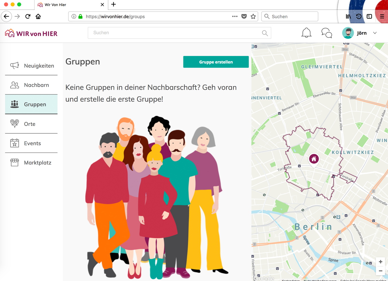Zoom in on the map
The image size is (388, 281).
[x=380, y=262]
